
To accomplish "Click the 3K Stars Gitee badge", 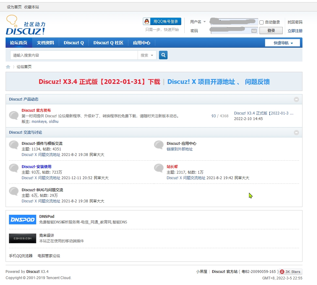I will (290, 272).
